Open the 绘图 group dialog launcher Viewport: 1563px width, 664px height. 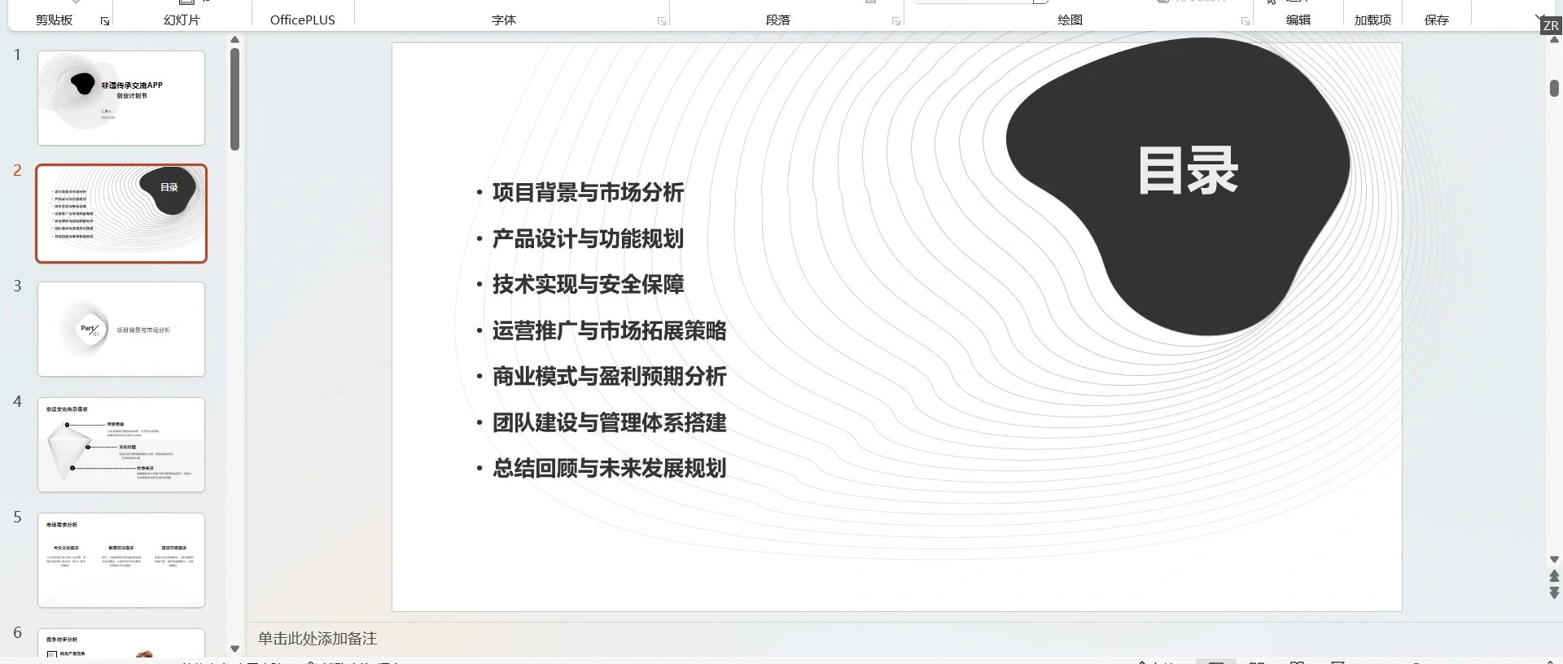tap(1246, 21)
